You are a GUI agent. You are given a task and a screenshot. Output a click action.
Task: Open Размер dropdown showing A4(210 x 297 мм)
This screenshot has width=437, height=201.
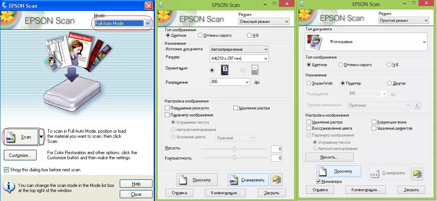239,59
